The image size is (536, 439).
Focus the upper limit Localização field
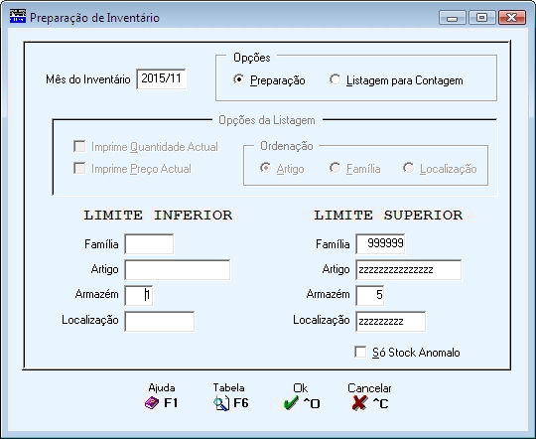[x=391, y=321]
